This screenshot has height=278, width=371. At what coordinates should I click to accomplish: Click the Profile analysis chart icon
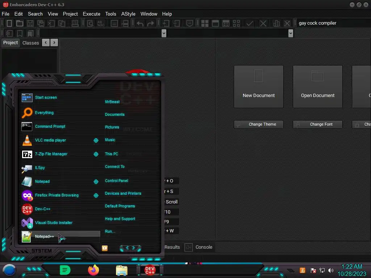coord(276,24)
